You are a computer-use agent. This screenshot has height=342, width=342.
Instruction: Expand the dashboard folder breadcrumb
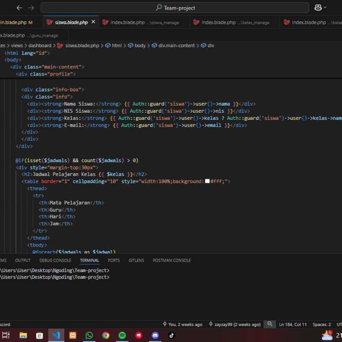click(x=39, y=46)
